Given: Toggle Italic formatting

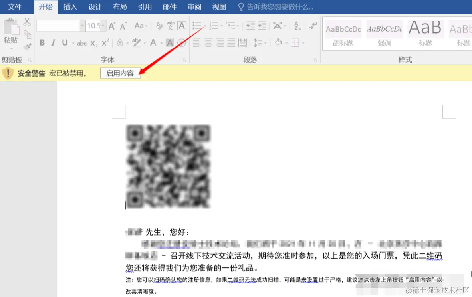Looking at the screenshot, I should (x=53, y=43).
